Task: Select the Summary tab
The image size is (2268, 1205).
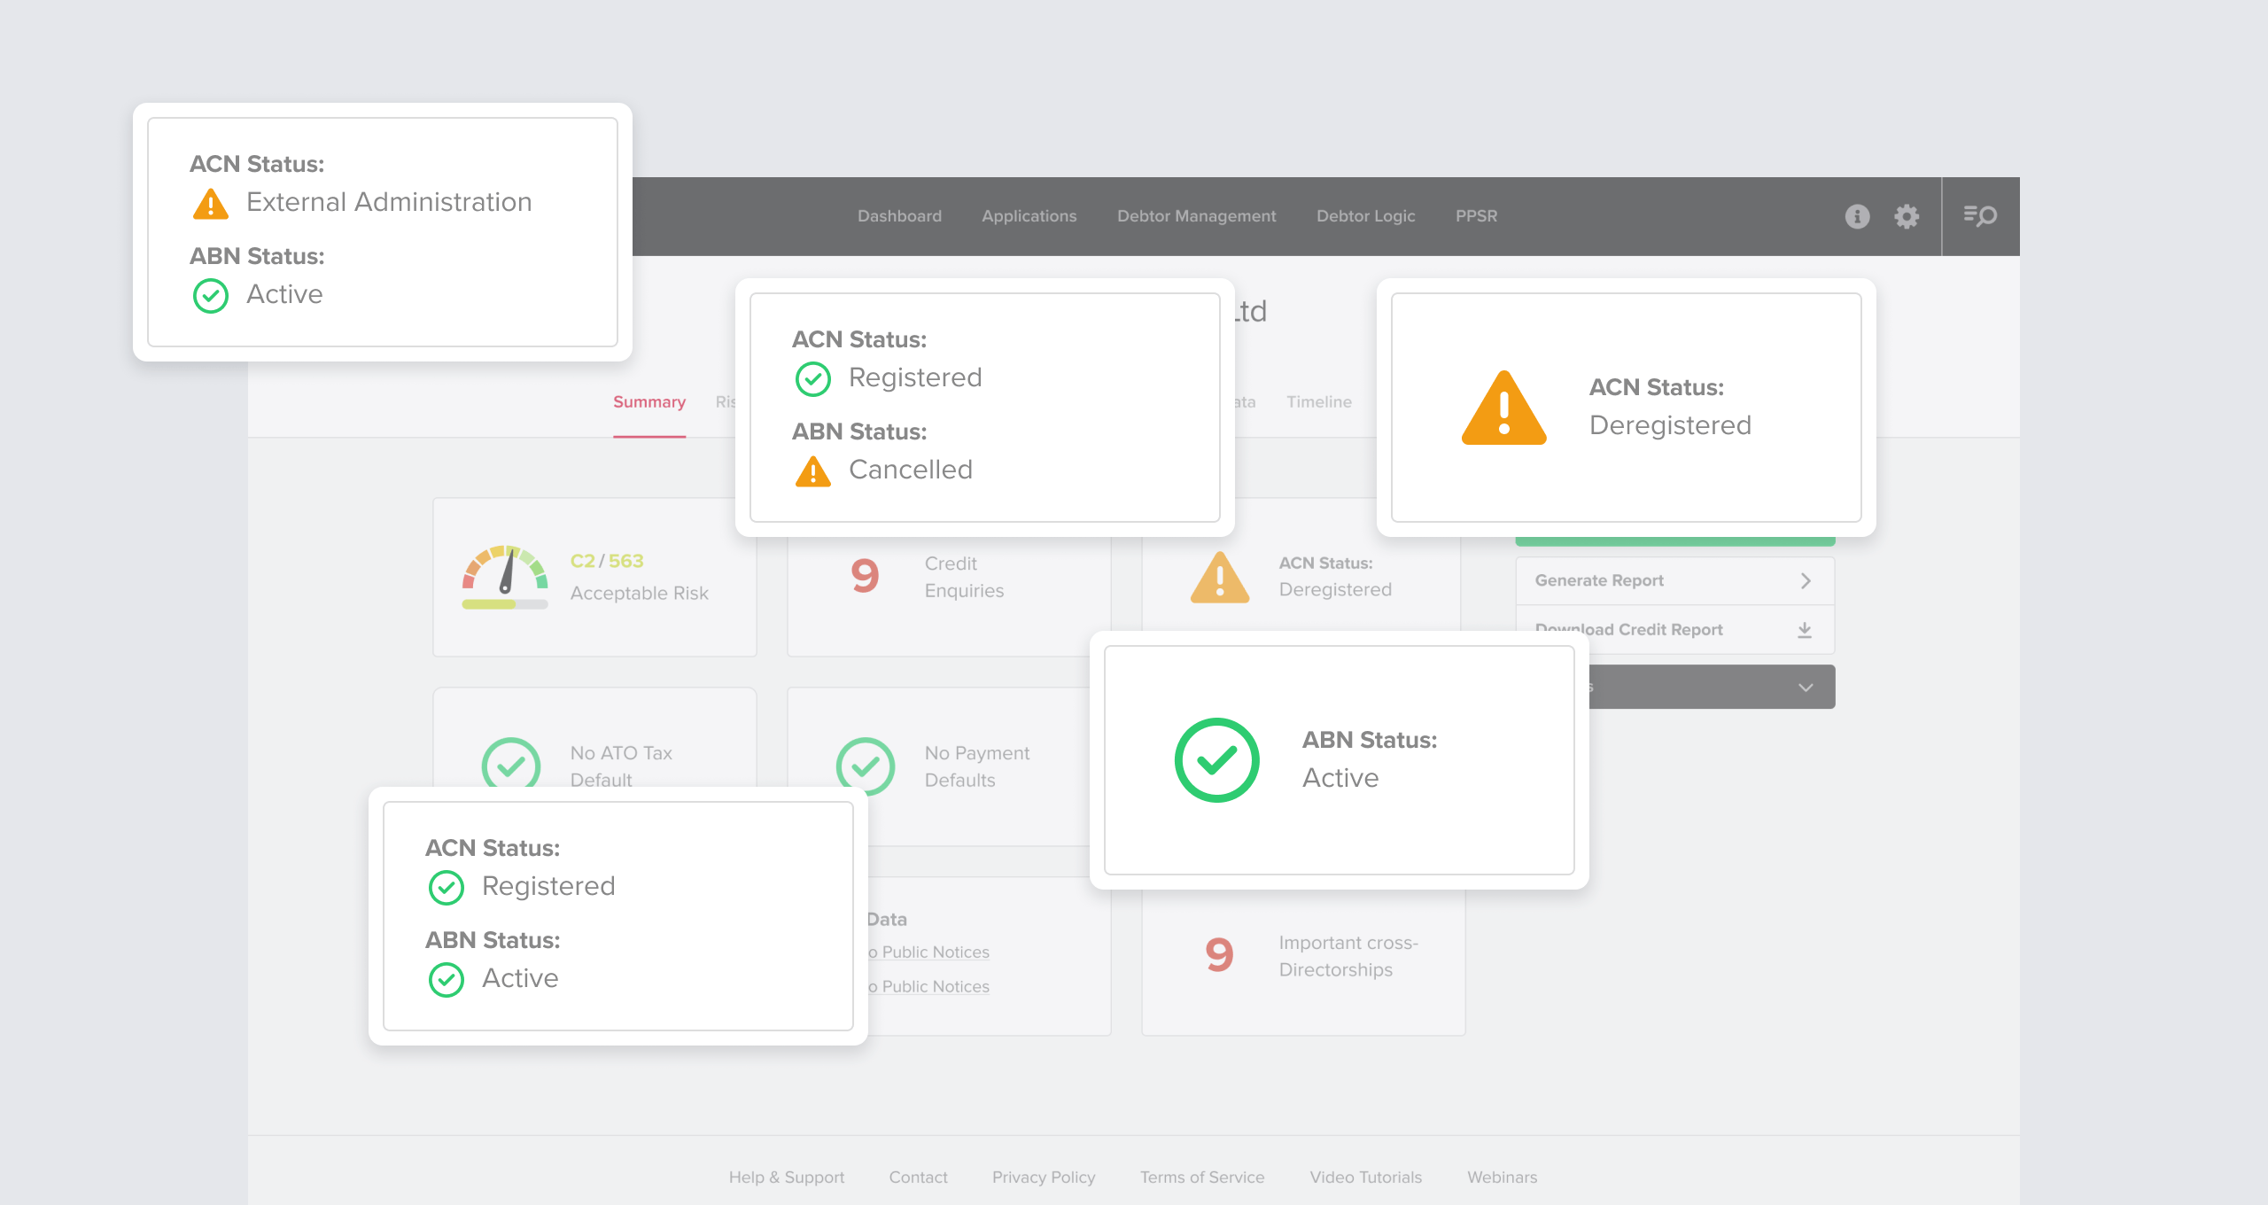Action: pyautogui.click(x=649, y=401)
